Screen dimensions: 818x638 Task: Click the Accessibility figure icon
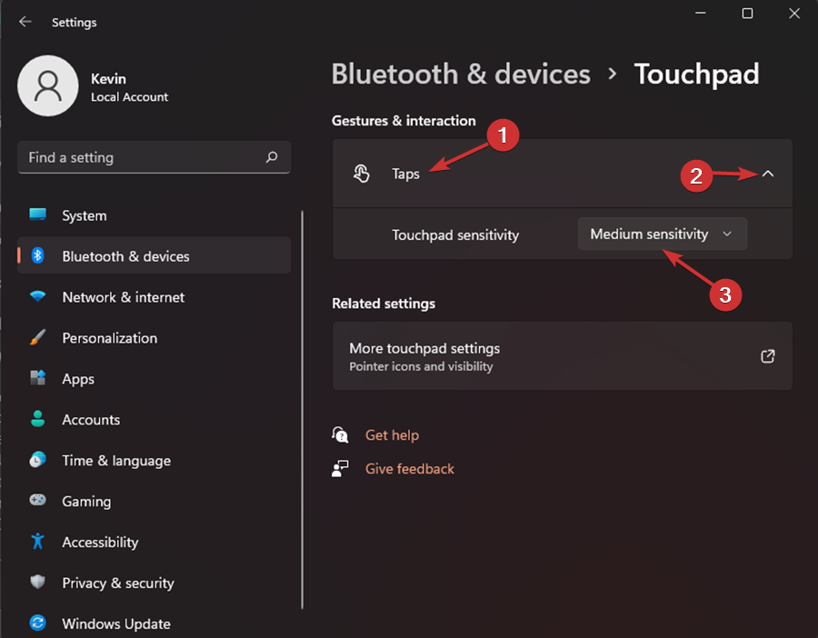pyautogui.click(x=37, y=542)
